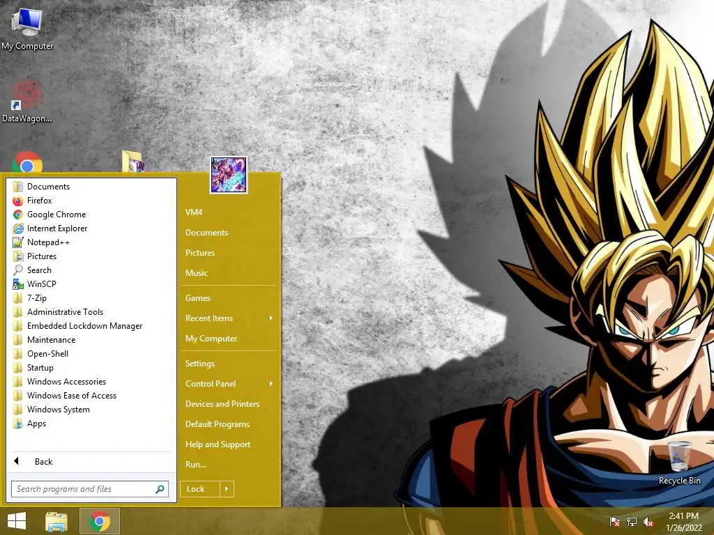Open the power options arrow beside Lock
The image size is (714, 535).
pos(227,489)
